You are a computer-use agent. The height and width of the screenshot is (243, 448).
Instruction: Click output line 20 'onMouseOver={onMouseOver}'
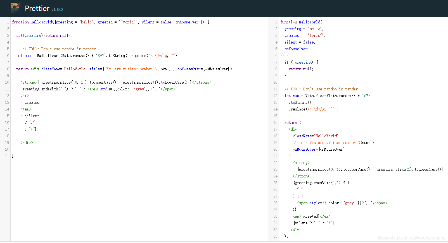pyautogui.click(x=319, y=149)
